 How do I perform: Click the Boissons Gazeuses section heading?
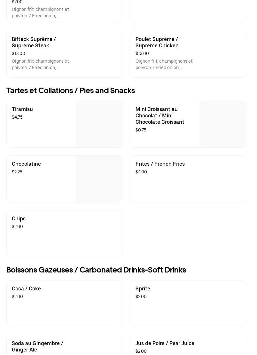96,270
